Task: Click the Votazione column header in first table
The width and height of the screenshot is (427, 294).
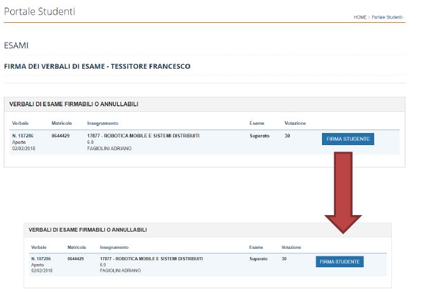Action: [295, 123]
